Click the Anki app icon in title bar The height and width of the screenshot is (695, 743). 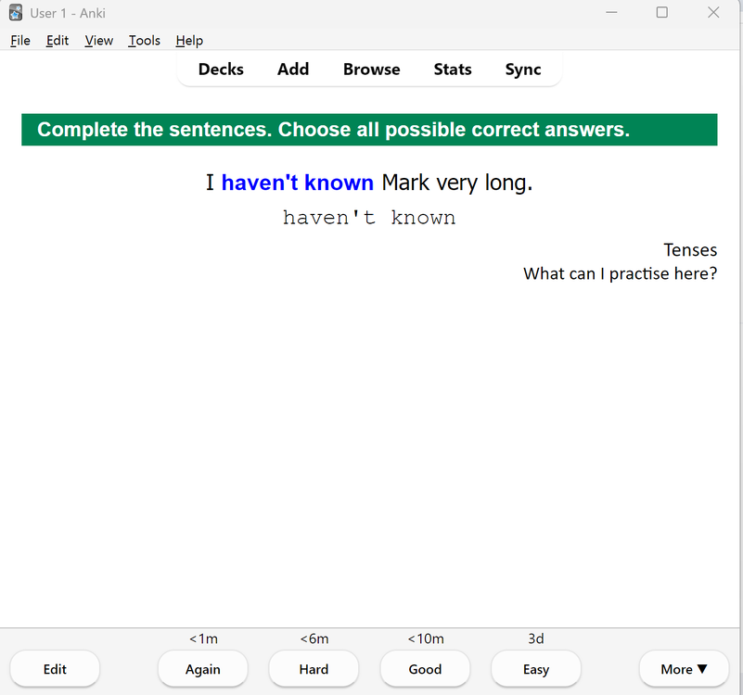(x=16, y=13)
